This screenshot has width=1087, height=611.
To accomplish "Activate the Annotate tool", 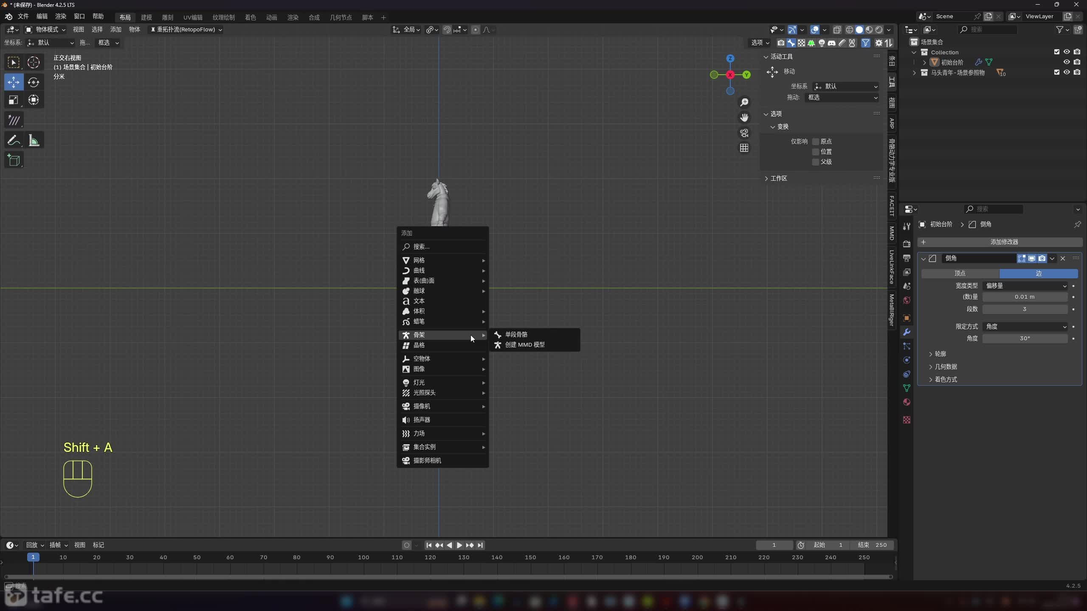I will coord(14,140).
